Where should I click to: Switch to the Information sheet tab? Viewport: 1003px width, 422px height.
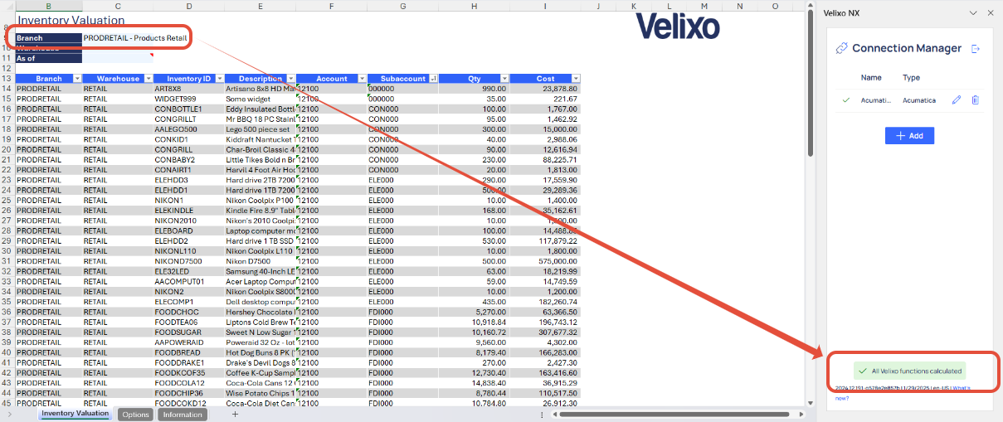pos(183,415)
